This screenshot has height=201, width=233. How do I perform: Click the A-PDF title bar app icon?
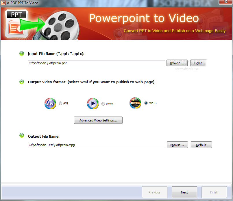(3, 3)
